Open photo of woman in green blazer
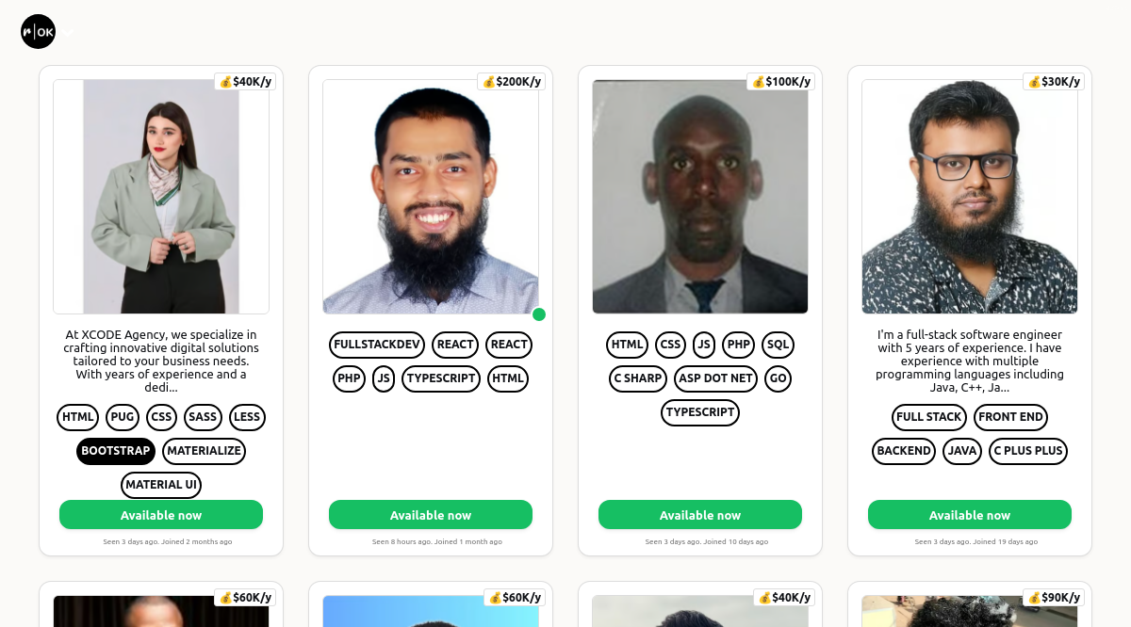 161,197
